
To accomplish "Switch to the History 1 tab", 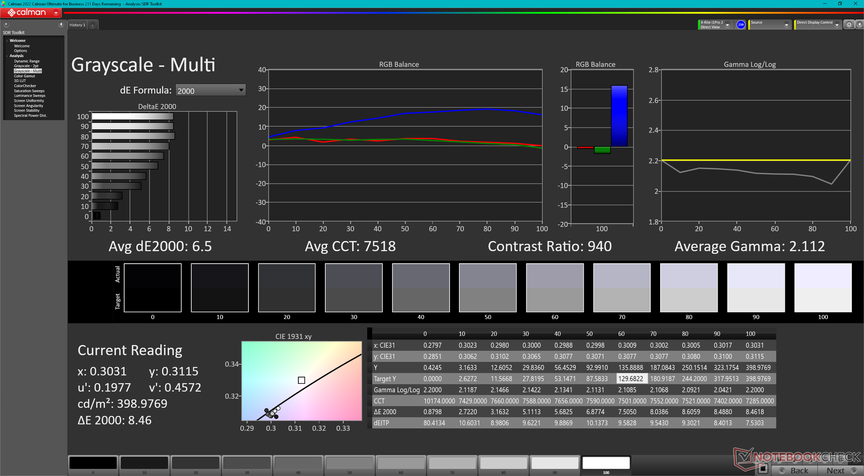I will tap(77, 25).
